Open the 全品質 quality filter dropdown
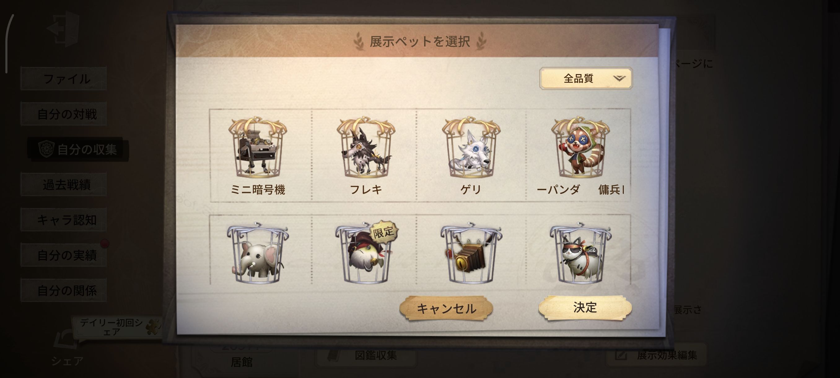 point(586,78)
